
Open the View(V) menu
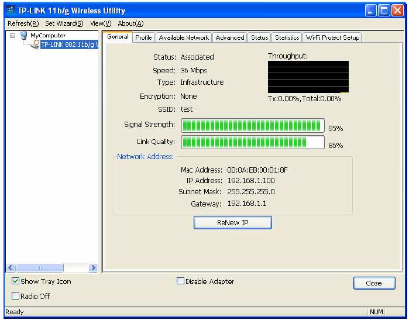(101, 23)
